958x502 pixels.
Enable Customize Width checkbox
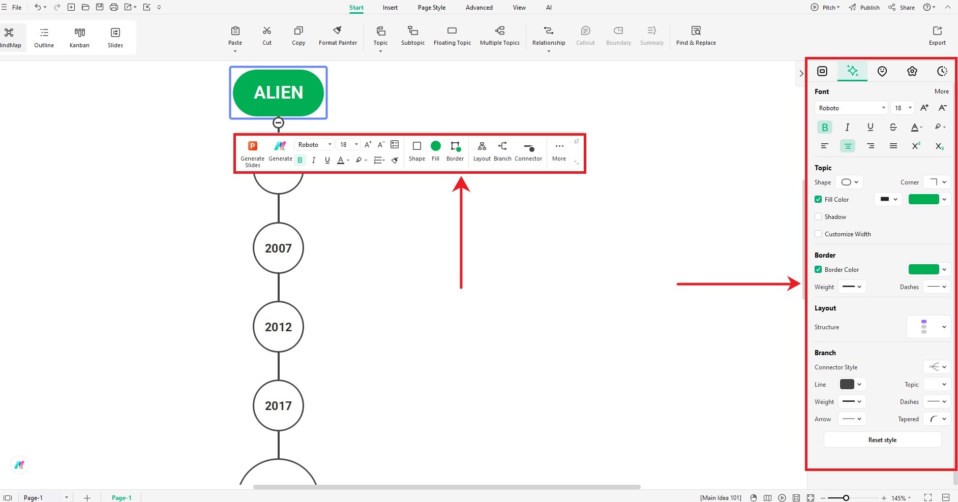pyautogui.click(x=818, y=234)
